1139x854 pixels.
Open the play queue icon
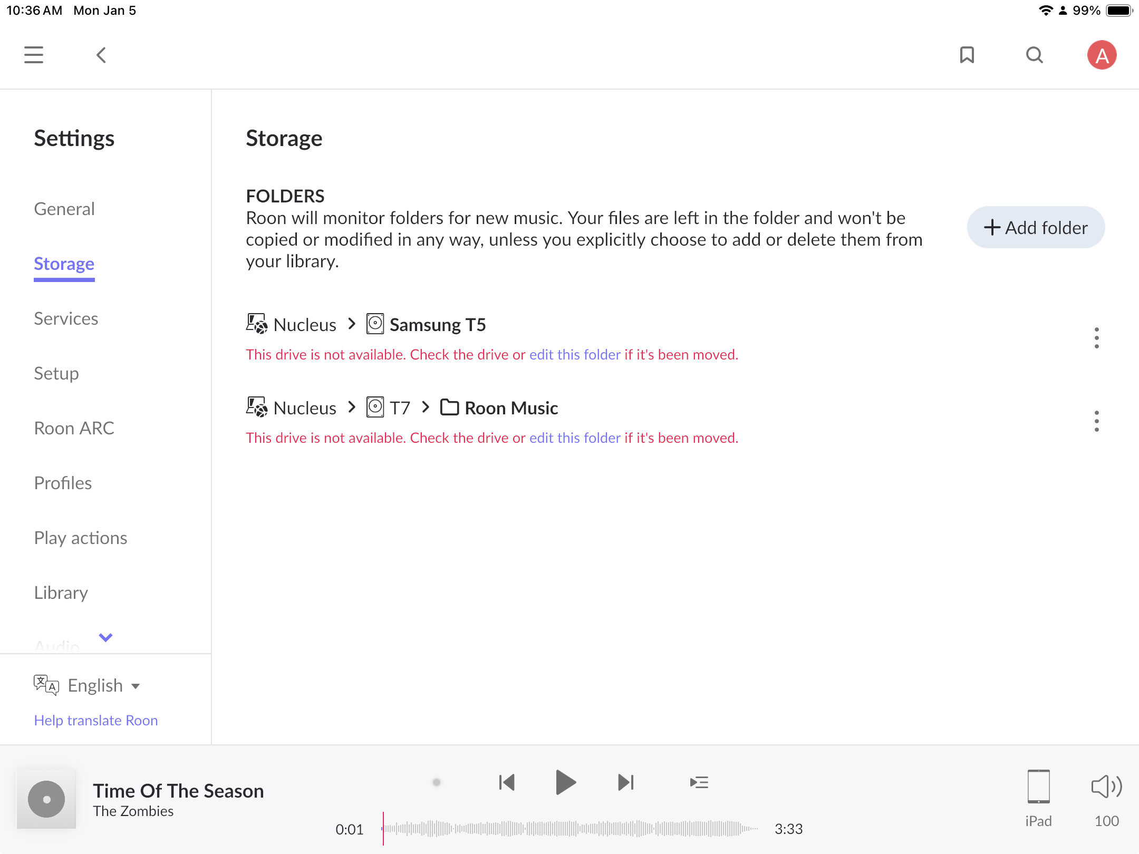[x=699, y=782]
